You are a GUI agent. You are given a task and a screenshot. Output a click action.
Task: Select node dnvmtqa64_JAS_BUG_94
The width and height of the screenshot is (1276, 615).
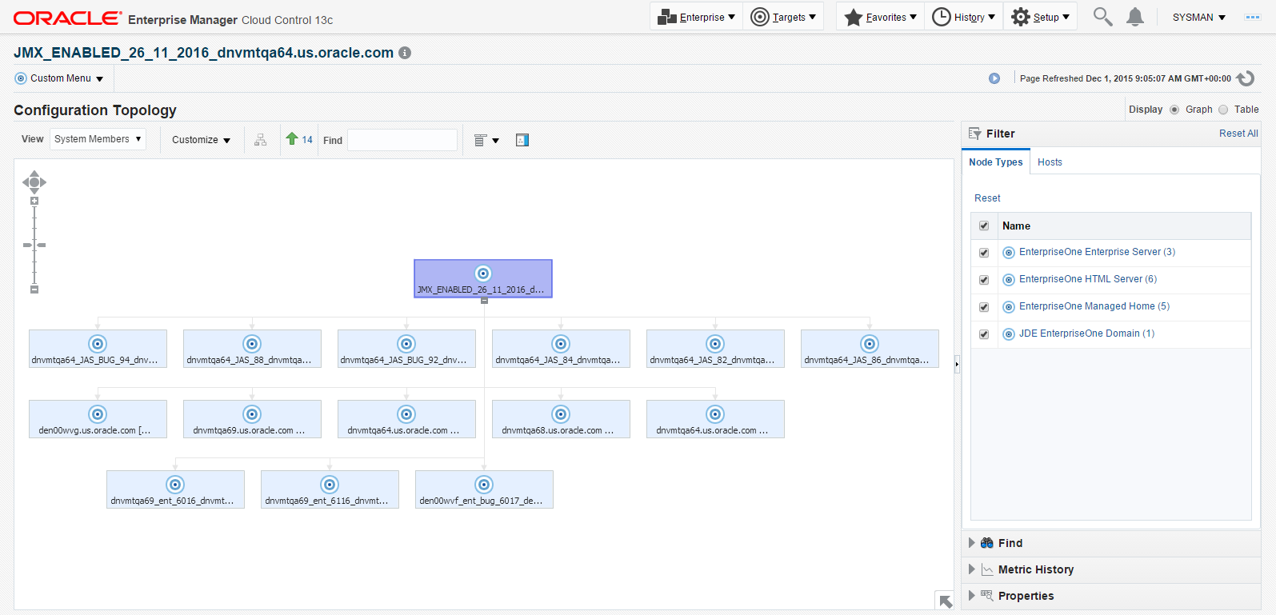(x=98, y=349)
